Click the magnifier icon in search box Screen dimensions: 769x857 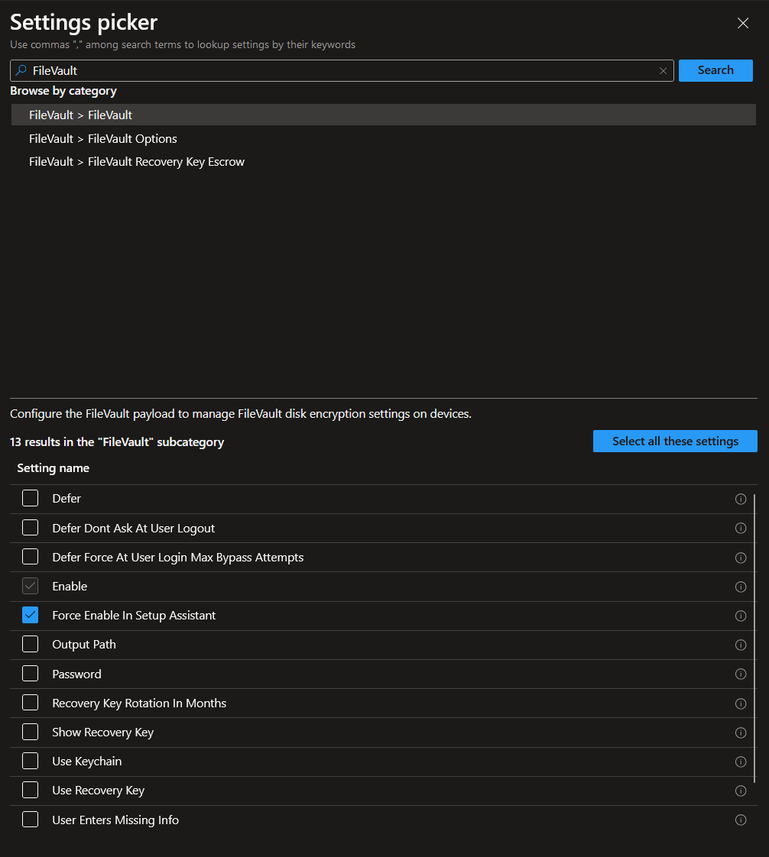tap(21, 70)
